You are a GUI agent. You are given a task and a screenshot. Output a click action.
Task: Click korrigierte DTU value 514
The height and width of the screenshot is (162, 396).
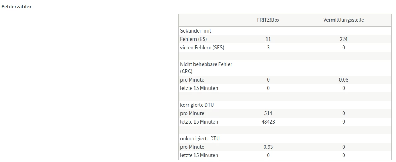268,113
